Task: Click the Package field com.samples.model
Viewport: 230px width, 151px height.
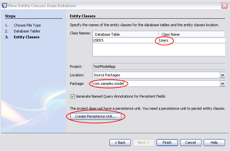Action: click(156, 84)
